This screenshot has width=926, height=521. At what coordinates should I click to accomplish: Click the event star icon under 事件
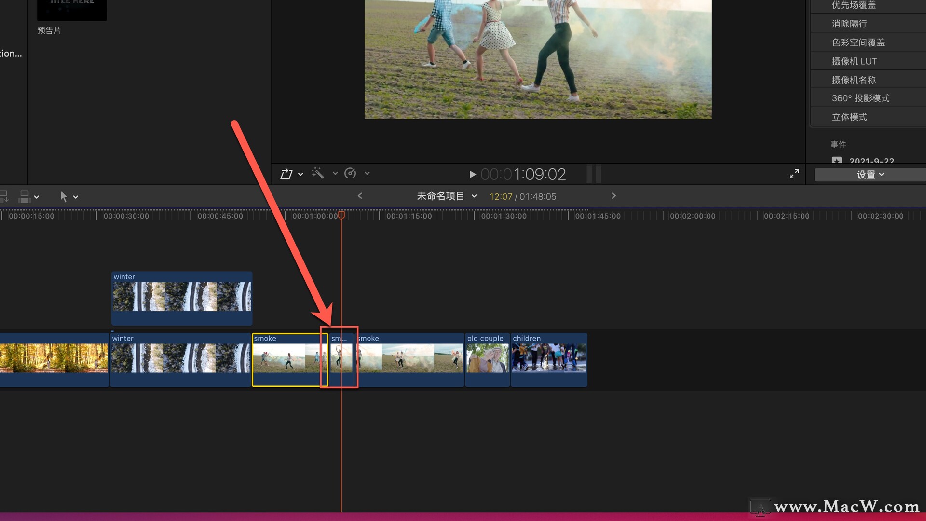click(x=837, y=160)
